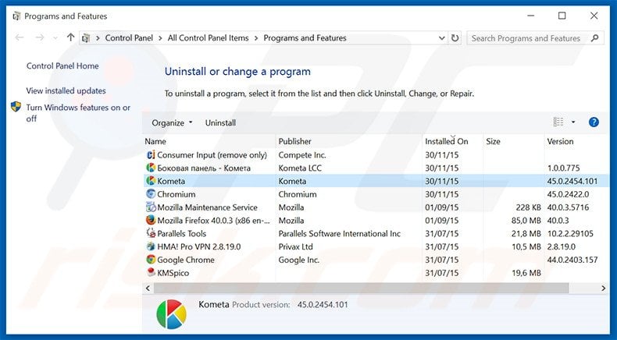The width and height of the screenshot is (617, 340).
Task: Expand the chevron after Control Panel breadcrumb
Action: pos(160,38)
